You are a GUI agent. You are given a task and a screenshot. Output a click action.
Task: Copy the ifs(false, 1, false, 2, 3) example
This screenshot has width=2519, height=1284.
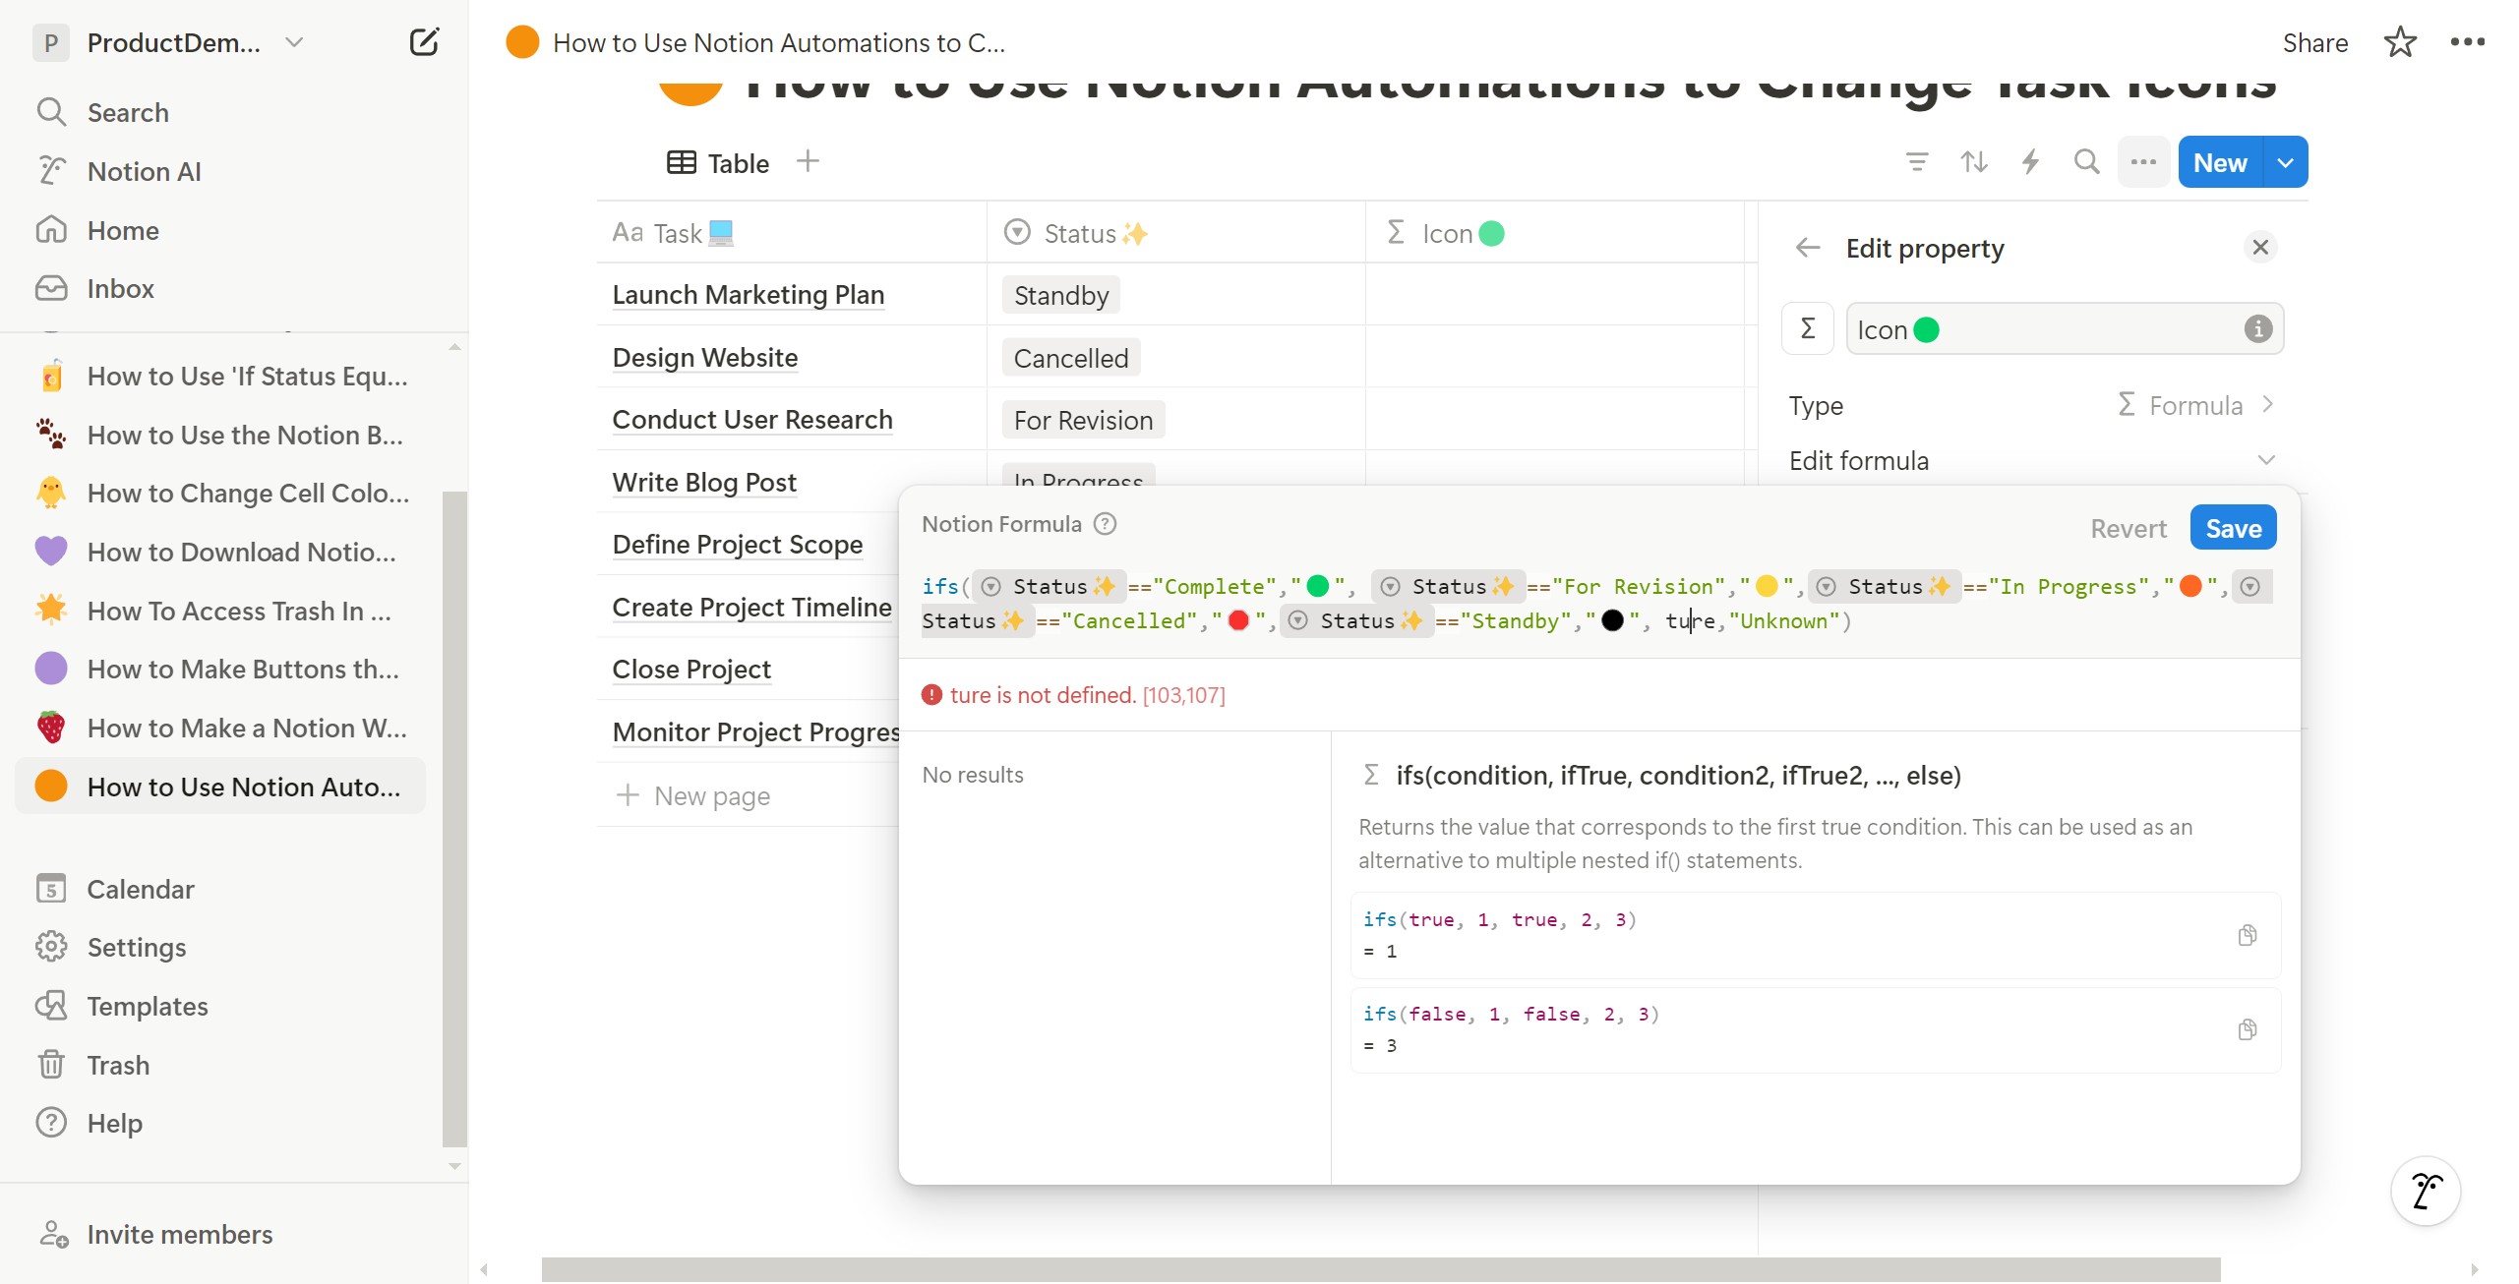click(x=2247, y=1029)
